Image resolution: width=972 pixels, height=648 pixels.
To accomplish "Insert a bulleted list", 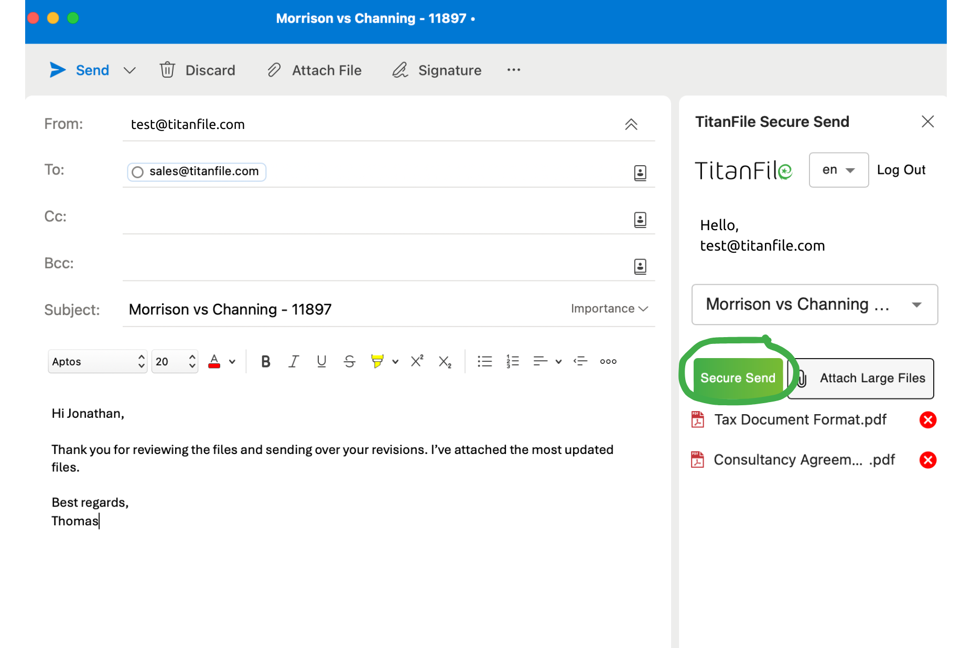I will [485, 361].
